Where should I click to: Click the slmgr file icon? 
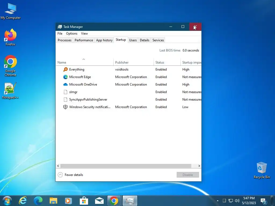point(66,92)
